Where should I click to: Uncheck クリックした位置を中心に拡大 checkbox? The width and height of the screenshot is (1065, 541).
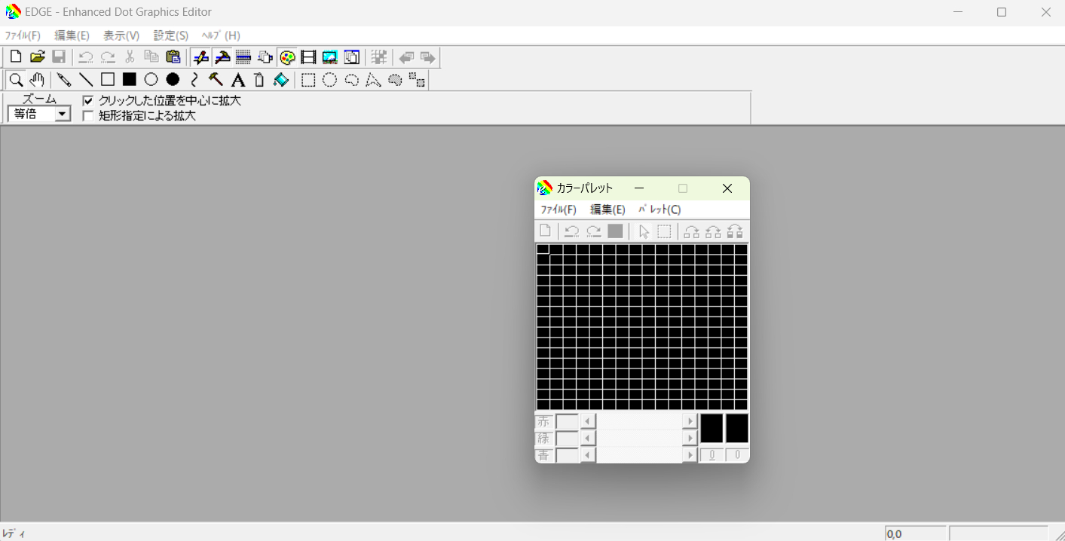click(88, 100)
